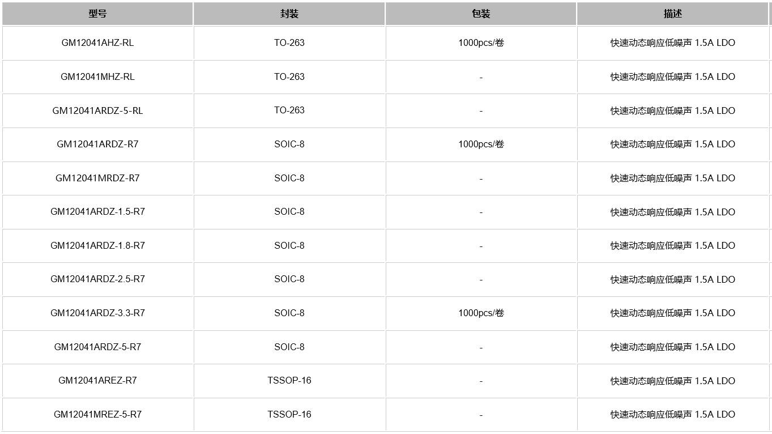Select TSSOP-16 package of GM12041AREZ-R7
The width and height of the screenshot is (772, 434).
[x=289, y=381]
